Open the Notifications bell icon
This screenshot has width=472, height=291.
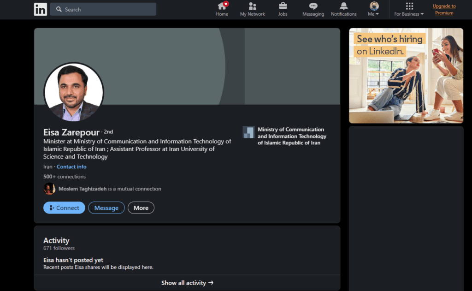[x=343, y=6]
